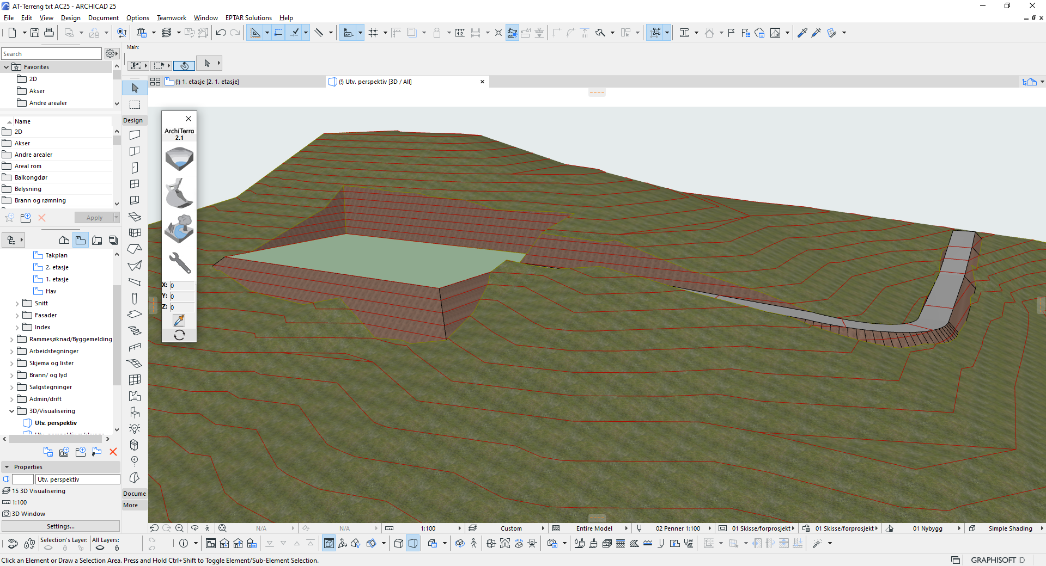
Task: Open the scale 1:100 popup
Action: pyautogui.click(x=428, y=528)
